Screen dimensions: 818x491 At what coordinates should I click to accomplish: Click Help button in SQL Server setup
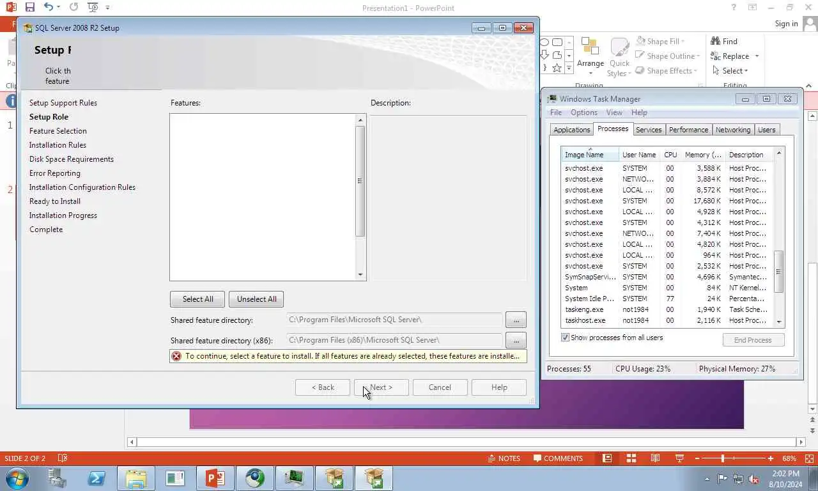pos(499,387)
